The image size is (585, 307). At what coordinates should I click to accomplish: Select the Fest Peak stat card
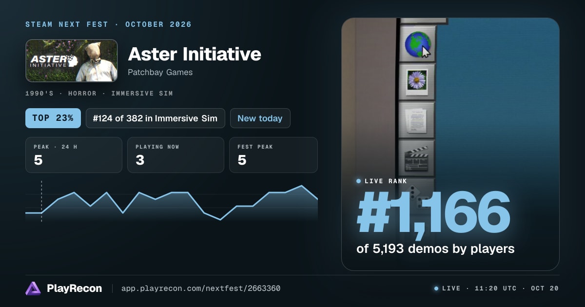click(x=273, y=155)
